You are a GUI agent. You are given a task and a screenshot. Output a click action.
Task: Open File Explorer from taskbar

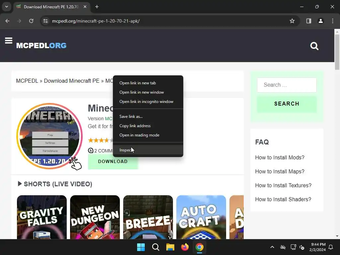pyautogui.click(x=170, y=247)
